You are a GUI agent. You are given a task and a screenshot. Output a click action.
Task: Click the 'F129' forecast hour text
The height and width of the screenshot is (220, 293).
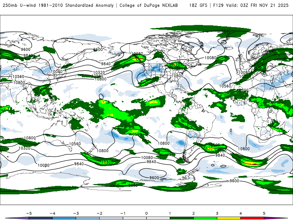tap(218, 5)
